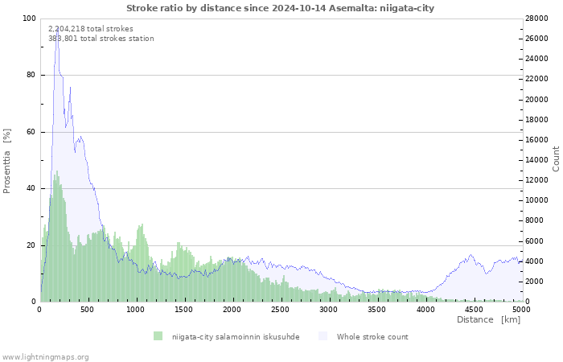Click the Prosenttia [%] axis label
This screenshot has height=362, width=563.
pos(6,161)
